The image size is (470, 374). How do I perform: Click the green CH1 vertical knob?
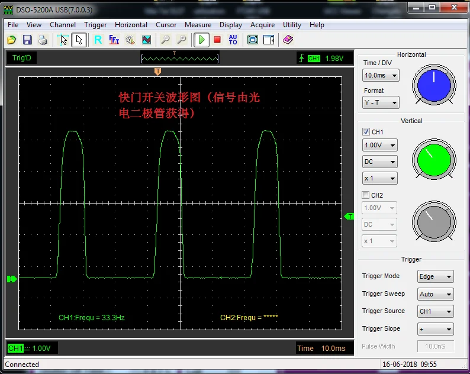[x=434, y=160]
